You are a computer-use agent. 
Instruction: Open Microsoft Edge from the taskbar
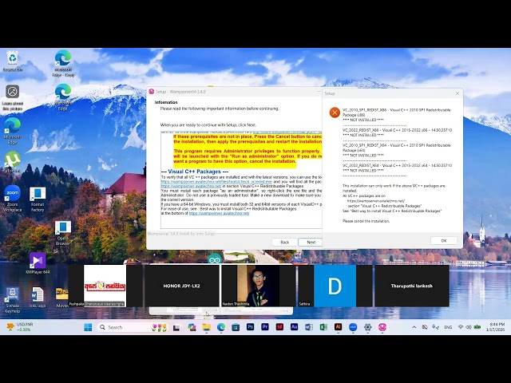pyautogui.click(x=221, y=327)
